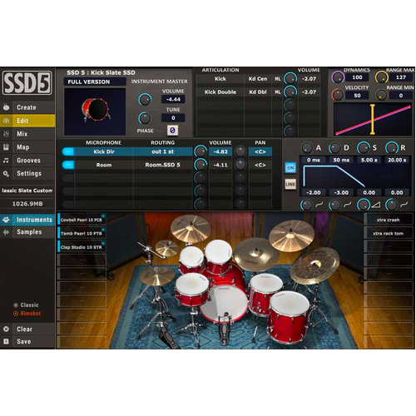This screenshot has width=416, height=416.
Task: Open the Create page
Action: pyautogui.click(x=27, y=107)
